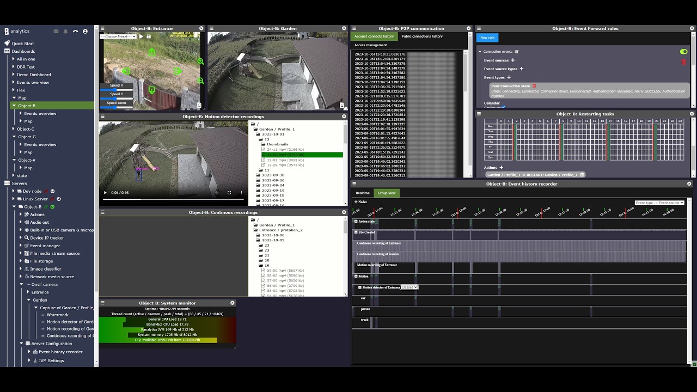Open the Event type -> Event source dropdown
Image resolution: width=697 pixels, height=392 pixels.
tap(659, 203)
